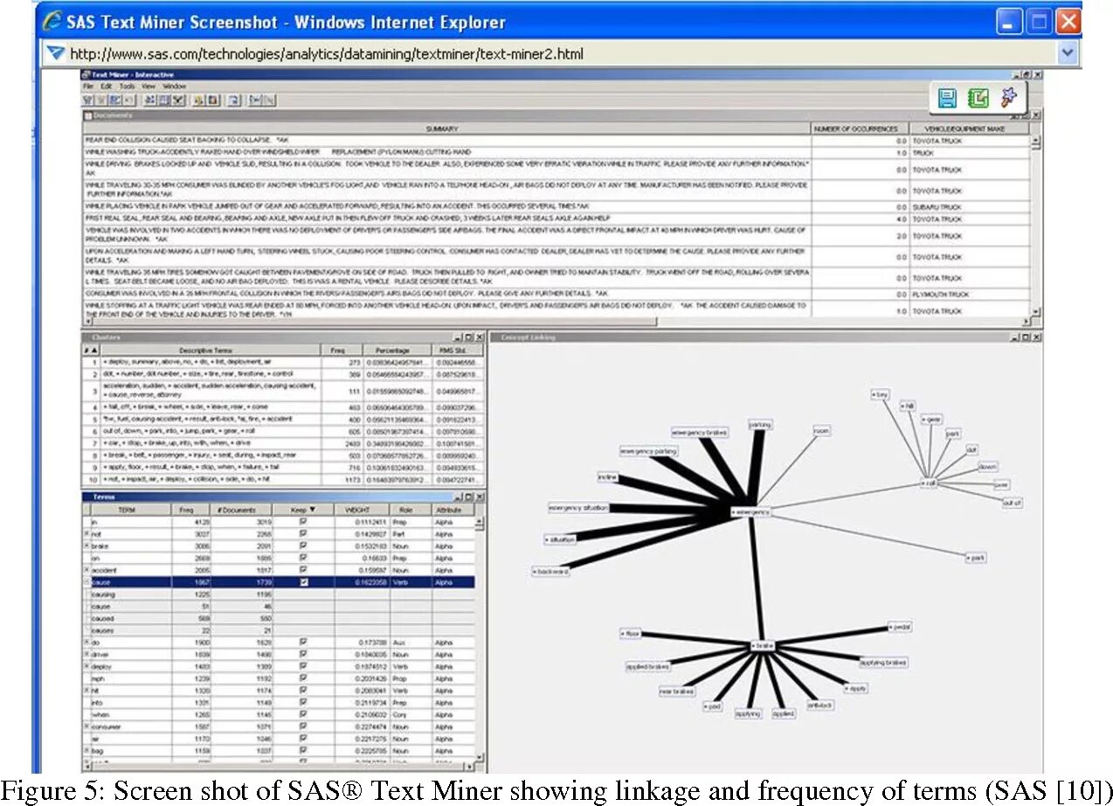Select the 'out of' concept node
This screenshot has width=1113, height=806.
1012,503
